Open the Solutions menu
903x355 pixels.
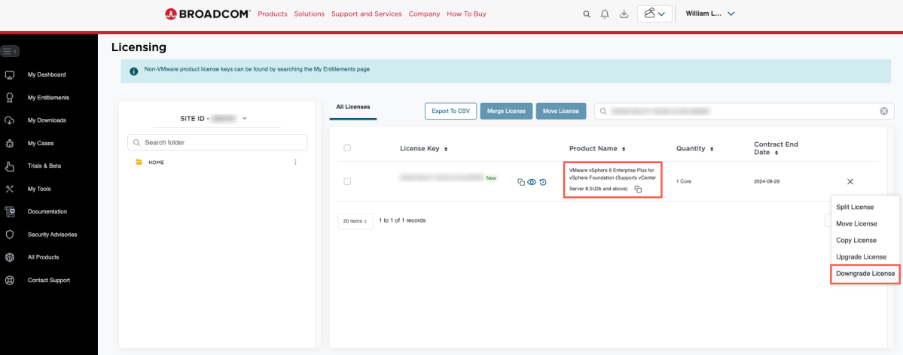pyautogui.click(x=310, y=14)
